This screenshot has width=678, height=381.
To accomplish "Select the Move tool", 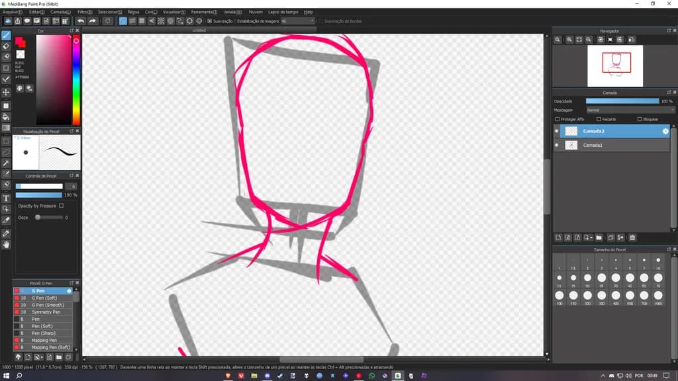I will (x=6, y=93).
